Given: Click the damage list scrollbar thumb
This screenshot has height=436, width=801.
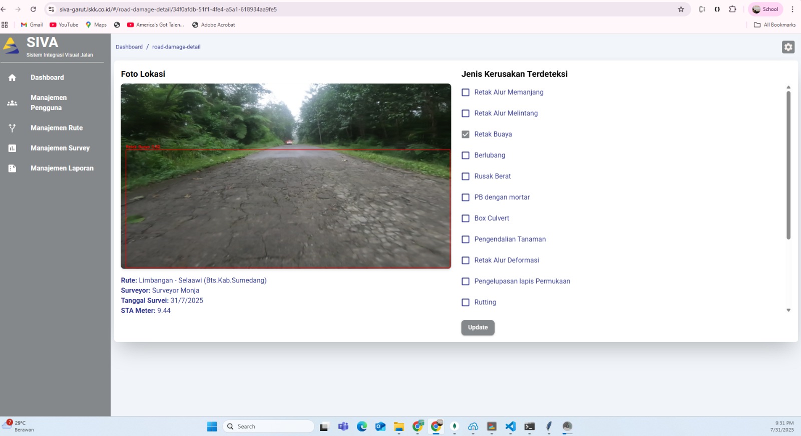Looking at the screenshot, I should coord(788,165).
